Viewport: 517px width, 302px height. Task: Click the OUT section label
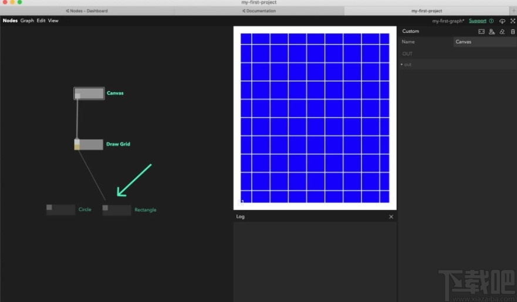407,54
